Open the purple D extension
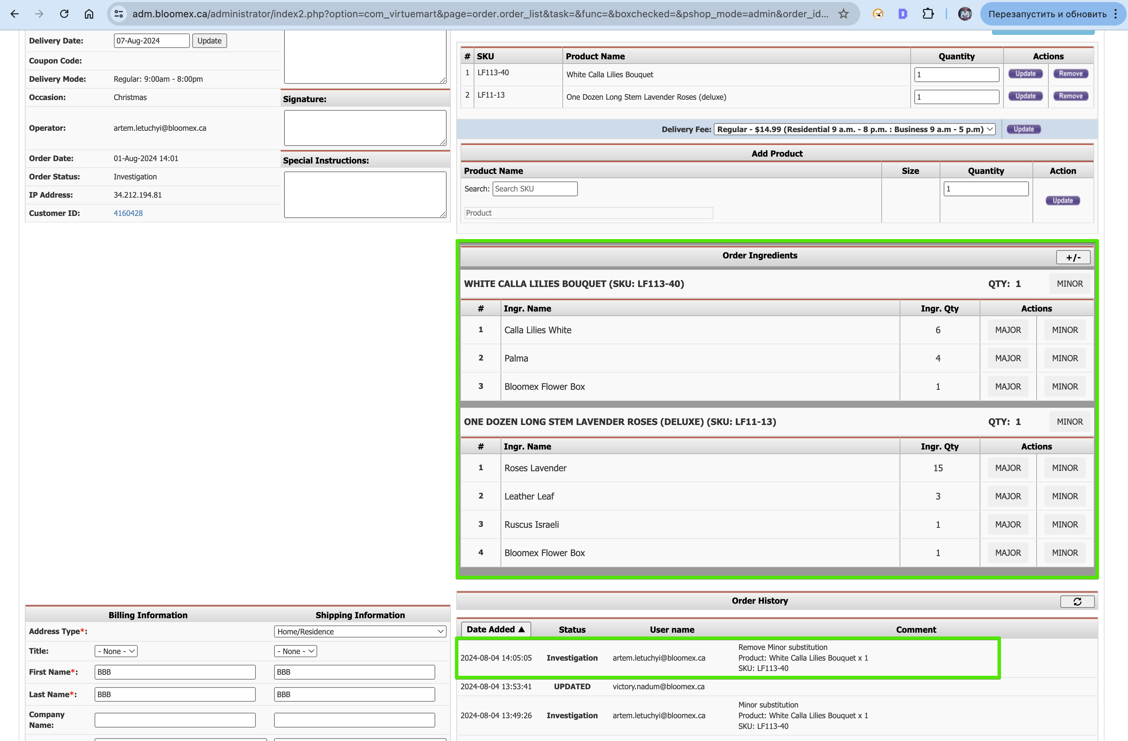 pyautogui.click(x=903, y=14)
